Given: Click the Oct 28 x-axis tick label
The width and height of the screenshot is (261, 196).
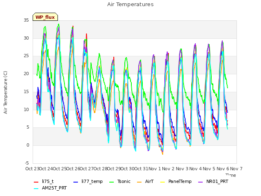Looking at the screenshot, I should tap(100, 169).
